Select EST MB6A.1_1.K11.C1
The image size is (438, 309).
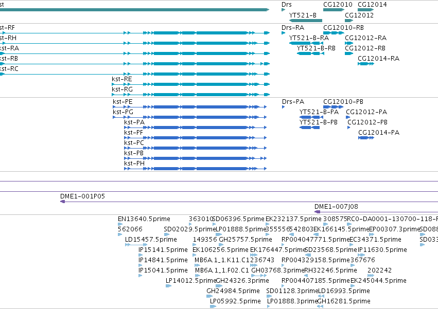[x=197, y=265]
